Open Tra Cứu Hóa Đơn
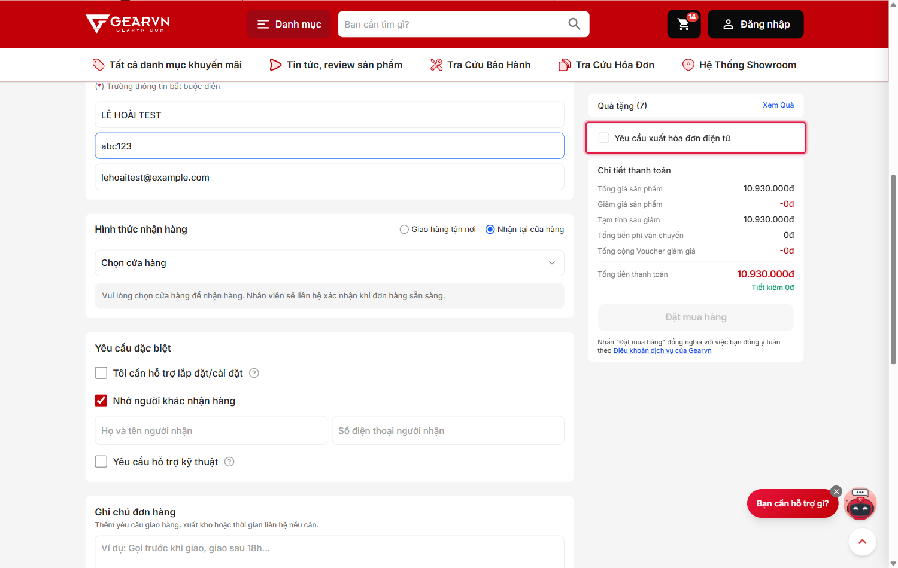Screen dimensions: 898x568 615,65
